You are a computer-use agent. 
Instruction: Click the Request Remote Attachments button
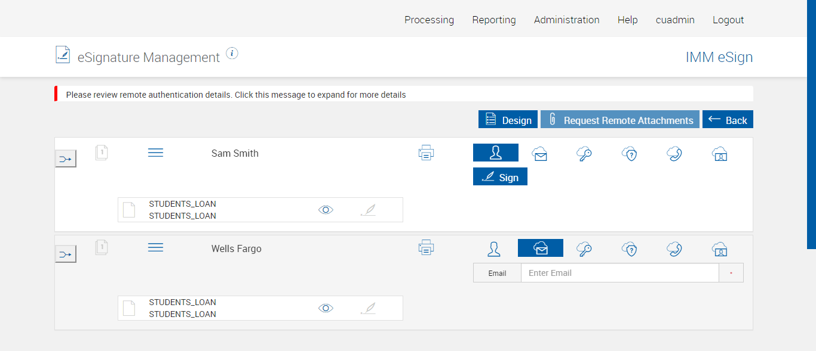[x=620, y=120]
